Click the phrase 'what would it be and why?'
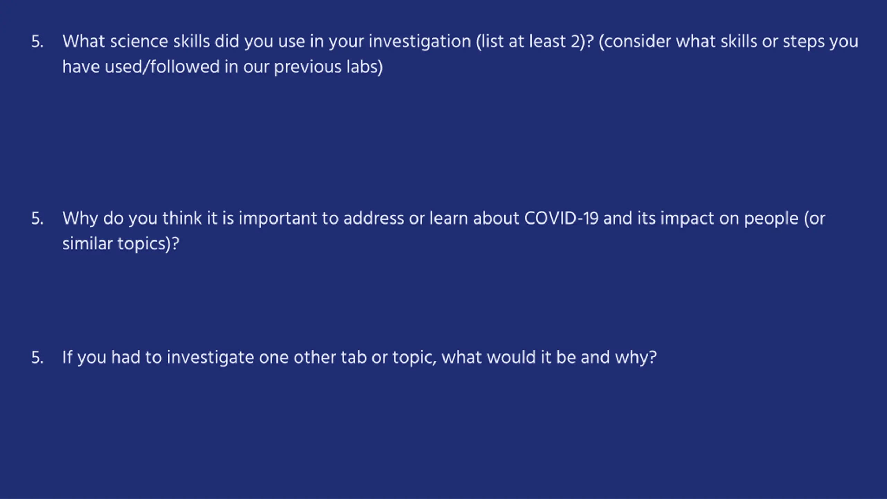 point(549,358)
